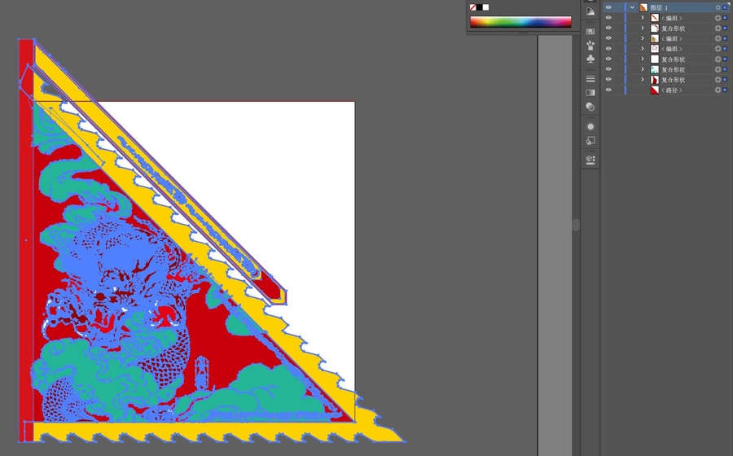Viewport: 733px width, 456px height.
Task: Pick the white swatch in Color panel
Action: (485, 7)
